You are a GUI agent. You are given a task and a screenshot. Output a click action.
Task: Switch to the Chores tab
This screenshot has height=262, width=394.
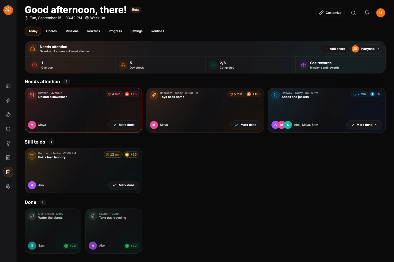point(51,31)
